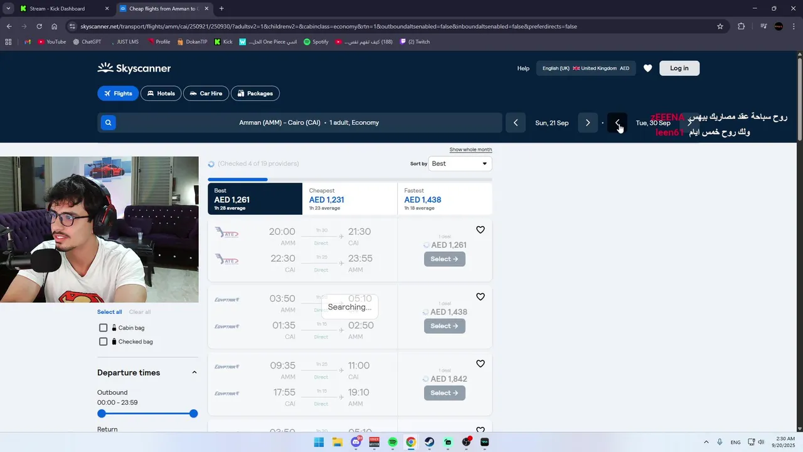Select the AED 1,261 flight deal
Screen dimensions: 803x452
tap(445, 259)
